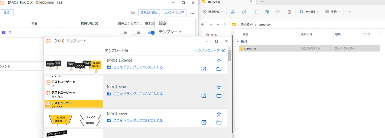Select the starry-sky folder in file list

(309, 49)
